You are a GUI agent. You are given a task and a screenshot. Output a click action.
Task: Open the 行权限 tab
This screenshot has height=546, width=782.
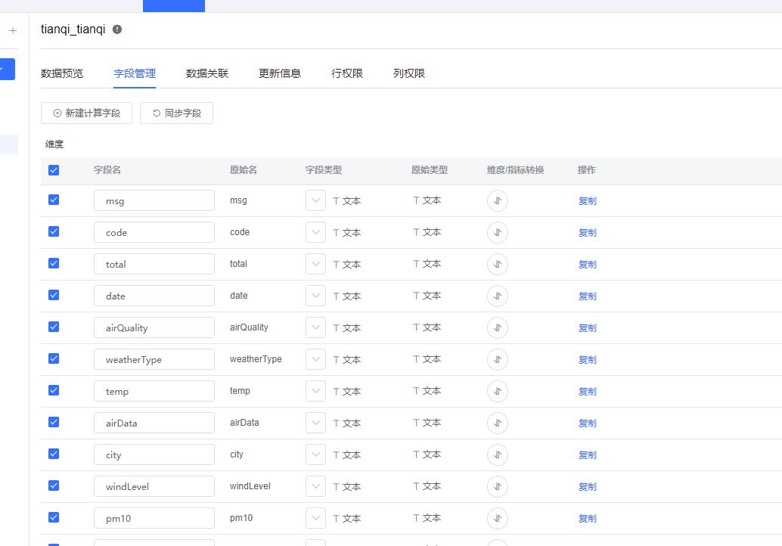346,73
